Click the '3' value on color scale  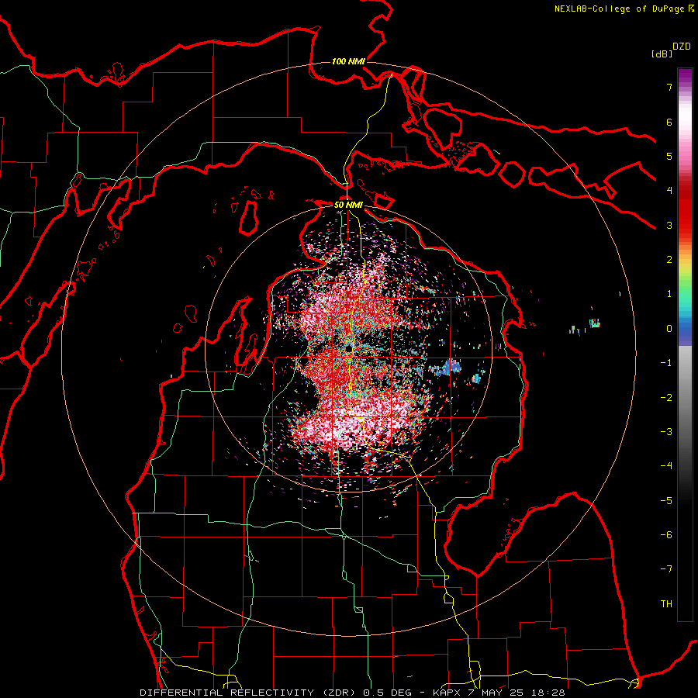[x=669, y=225]
